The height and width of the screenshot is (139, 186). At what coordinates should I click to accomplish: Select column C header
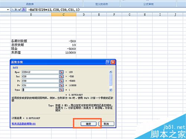tap(64, 14)
